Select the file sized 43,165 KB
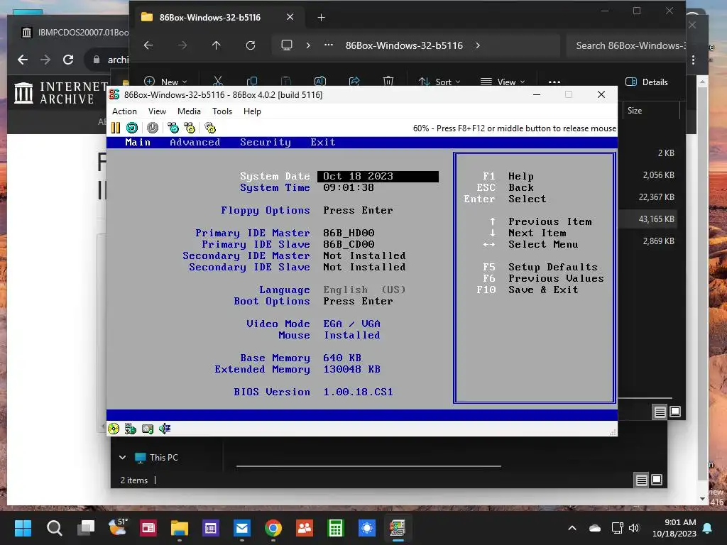This screenshot has height=545, width=727. click(647, 219)
